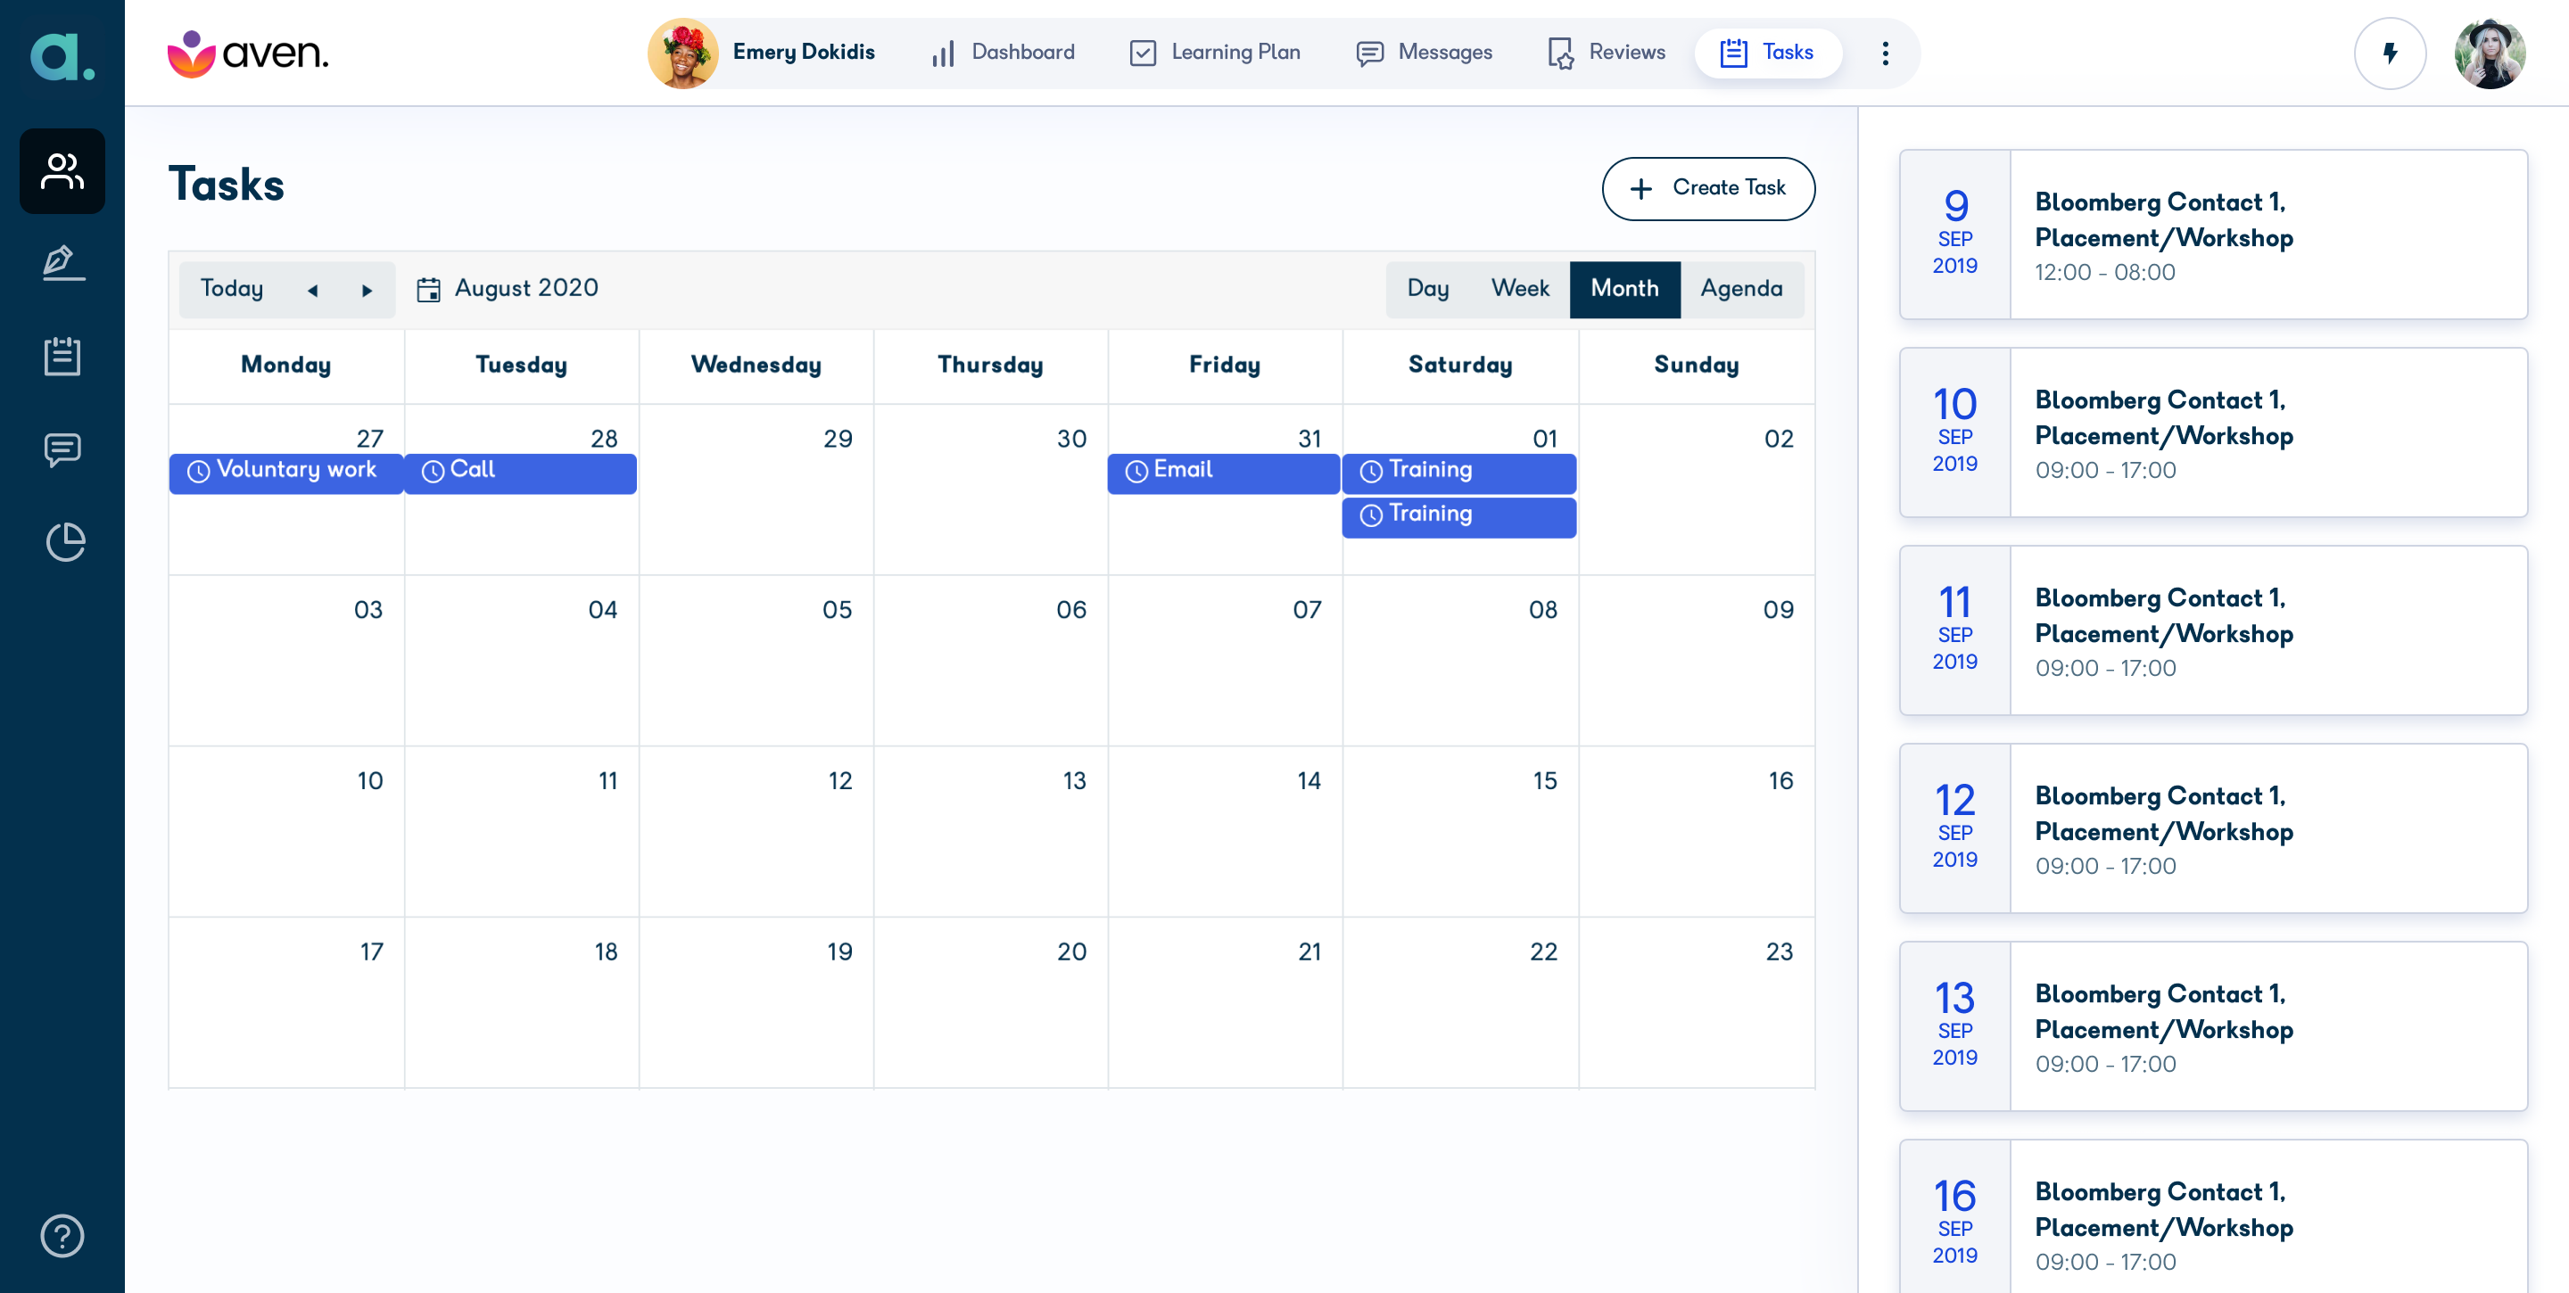Open the chat messages sidebar icon
This screenshot has height=1293, width=2569.
(62, 449)
